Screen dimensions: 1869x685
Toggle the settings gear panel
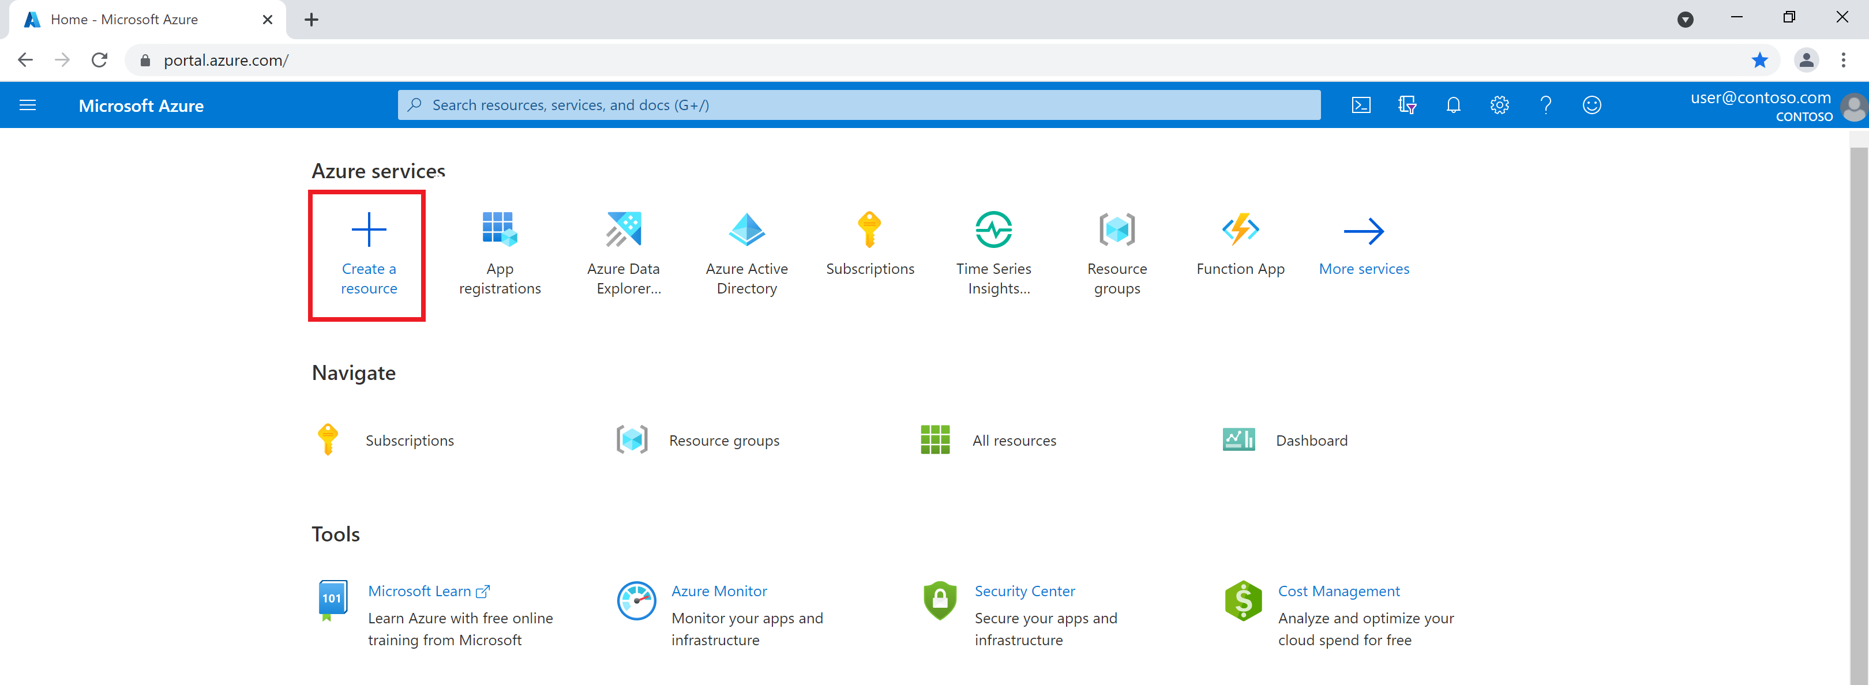[x=1498, y=106]
